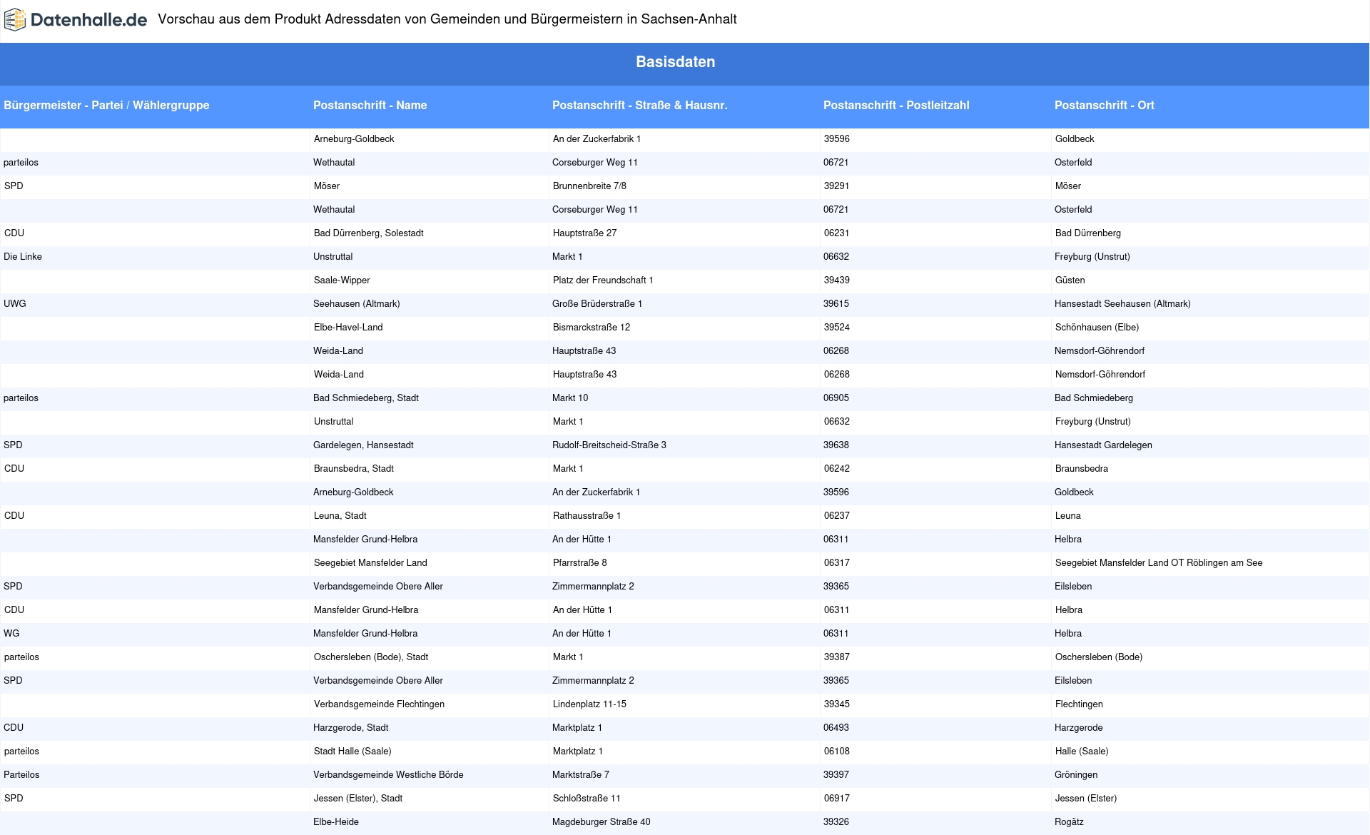
Task: Select postal code 06108
Action: (837, 751)
